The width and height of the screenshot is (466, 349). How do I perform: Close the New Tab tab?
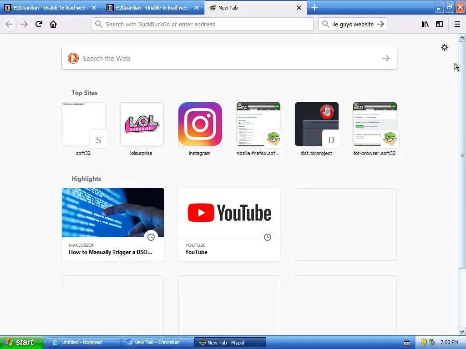(299, 8)
